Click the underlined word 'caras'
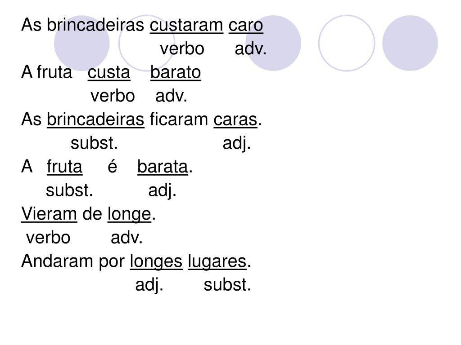The image size is (461, 345). coord(235,119)
